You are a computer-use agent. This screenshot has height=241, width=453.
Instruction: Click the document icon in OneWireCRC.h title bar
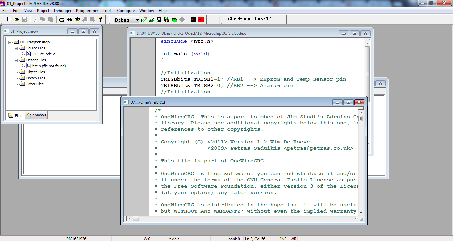tap(126, 102)
